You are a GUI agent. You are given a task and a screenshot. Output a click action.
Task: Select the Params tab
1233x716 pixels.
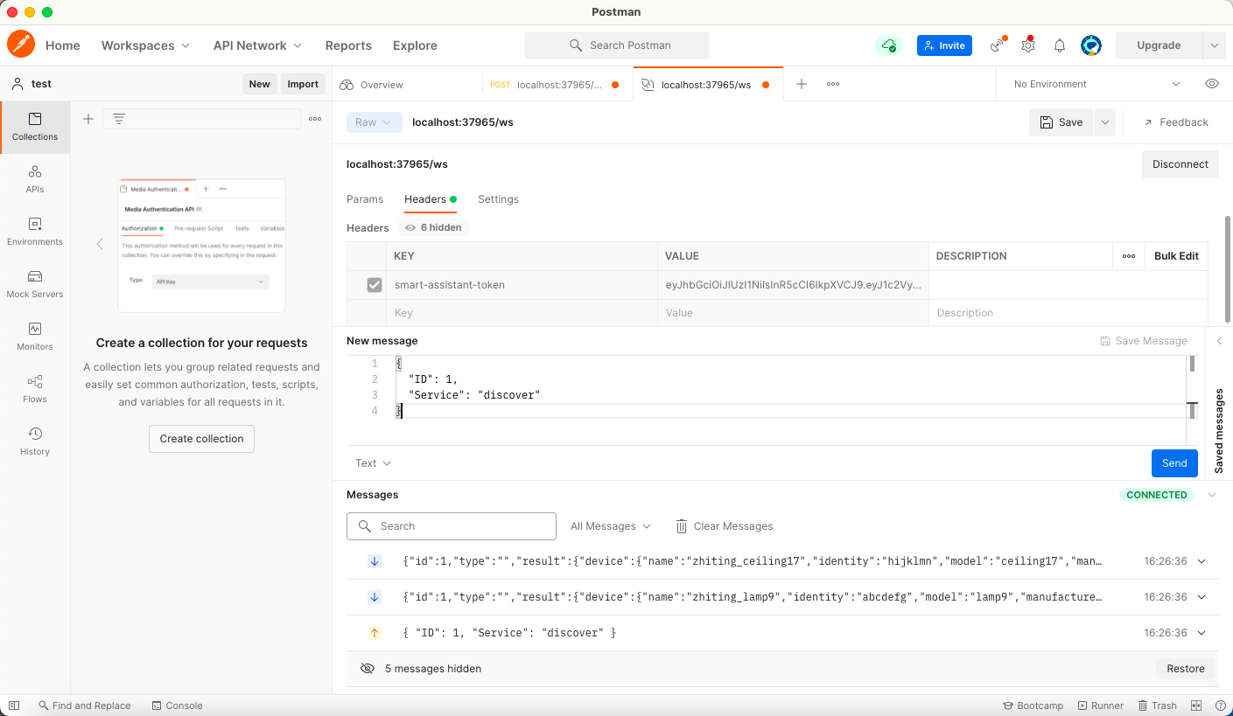click(x=365, y=199)
